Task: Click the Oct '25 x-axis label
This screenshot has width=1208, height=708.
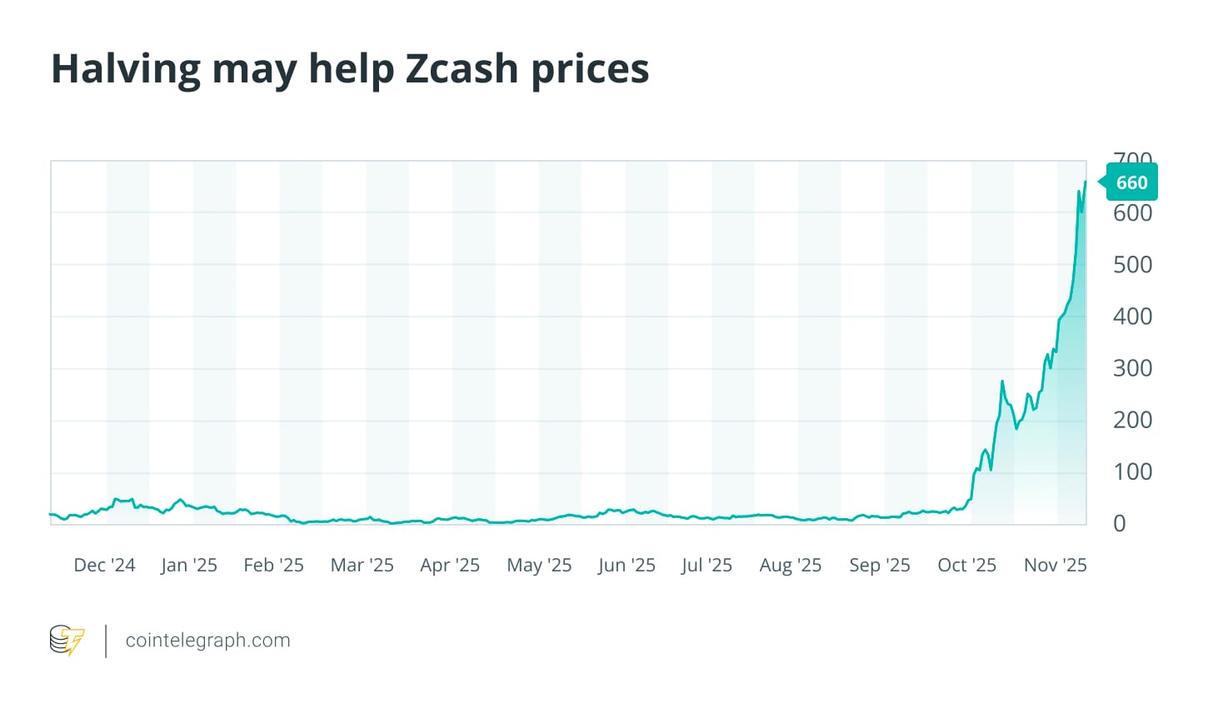Action: 966,565
